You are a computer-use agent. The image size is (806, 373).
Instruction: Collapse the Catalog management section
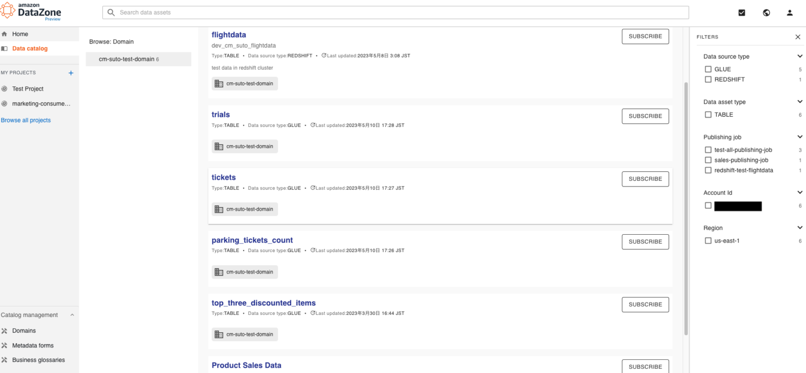click(x=72, y=315)
